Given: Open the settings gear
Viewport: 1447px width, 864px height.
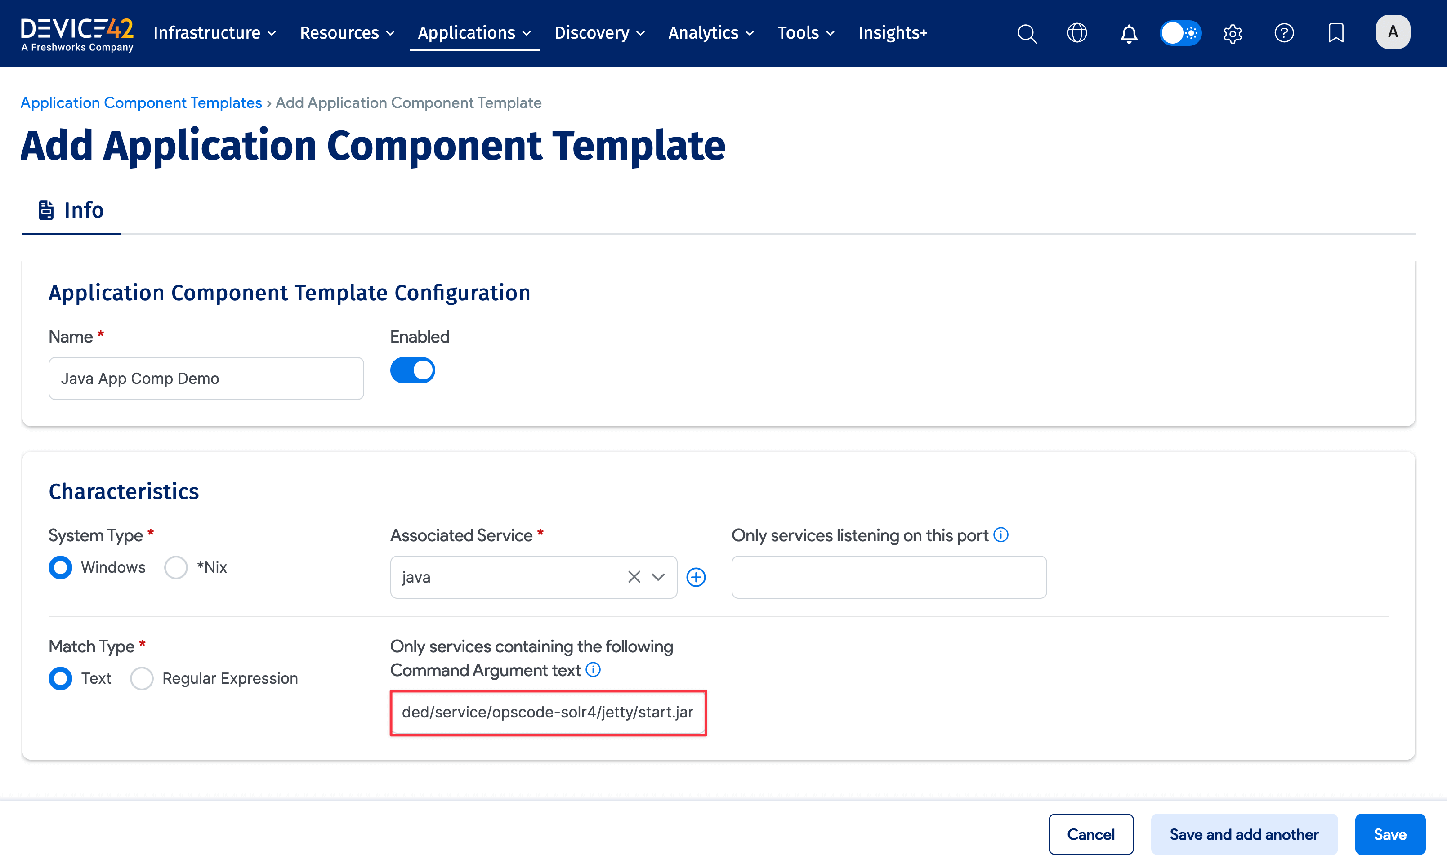Looking at the screenshot, I should click(x=1233, y=33).
